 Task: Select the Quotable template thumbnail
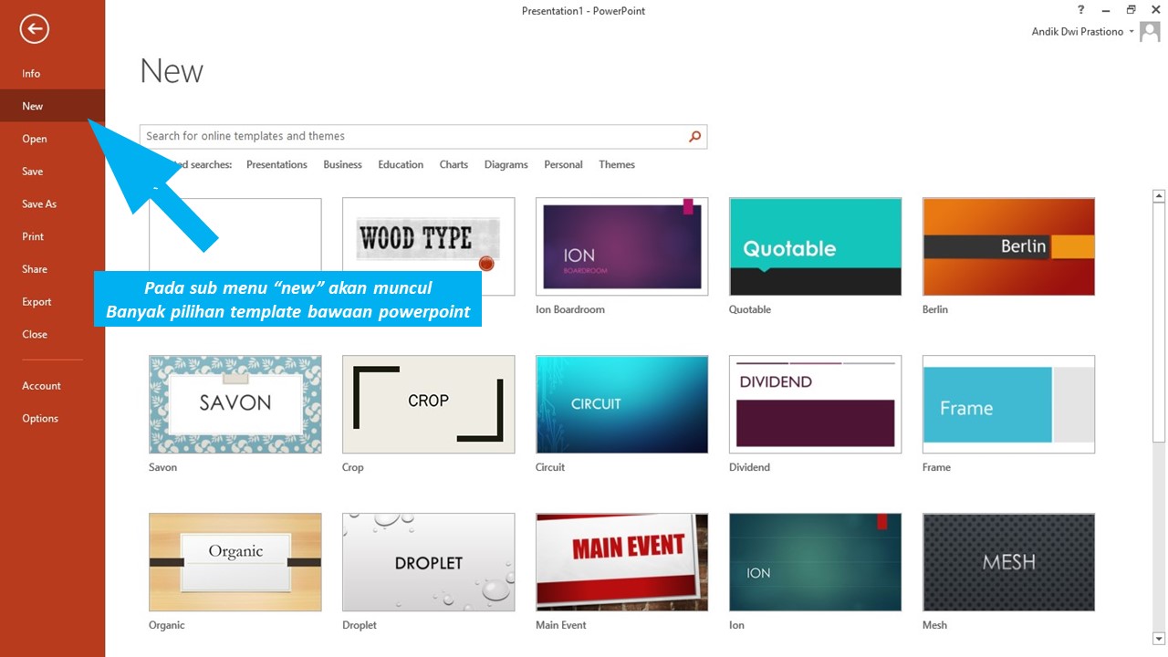click(815, 245)
